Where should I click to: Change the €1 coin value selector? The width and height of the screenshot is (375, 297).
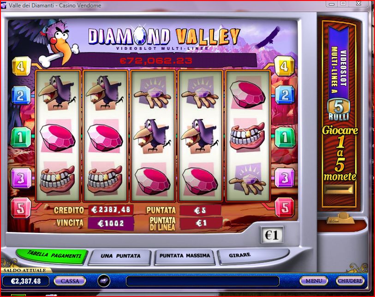click(272, 235)
